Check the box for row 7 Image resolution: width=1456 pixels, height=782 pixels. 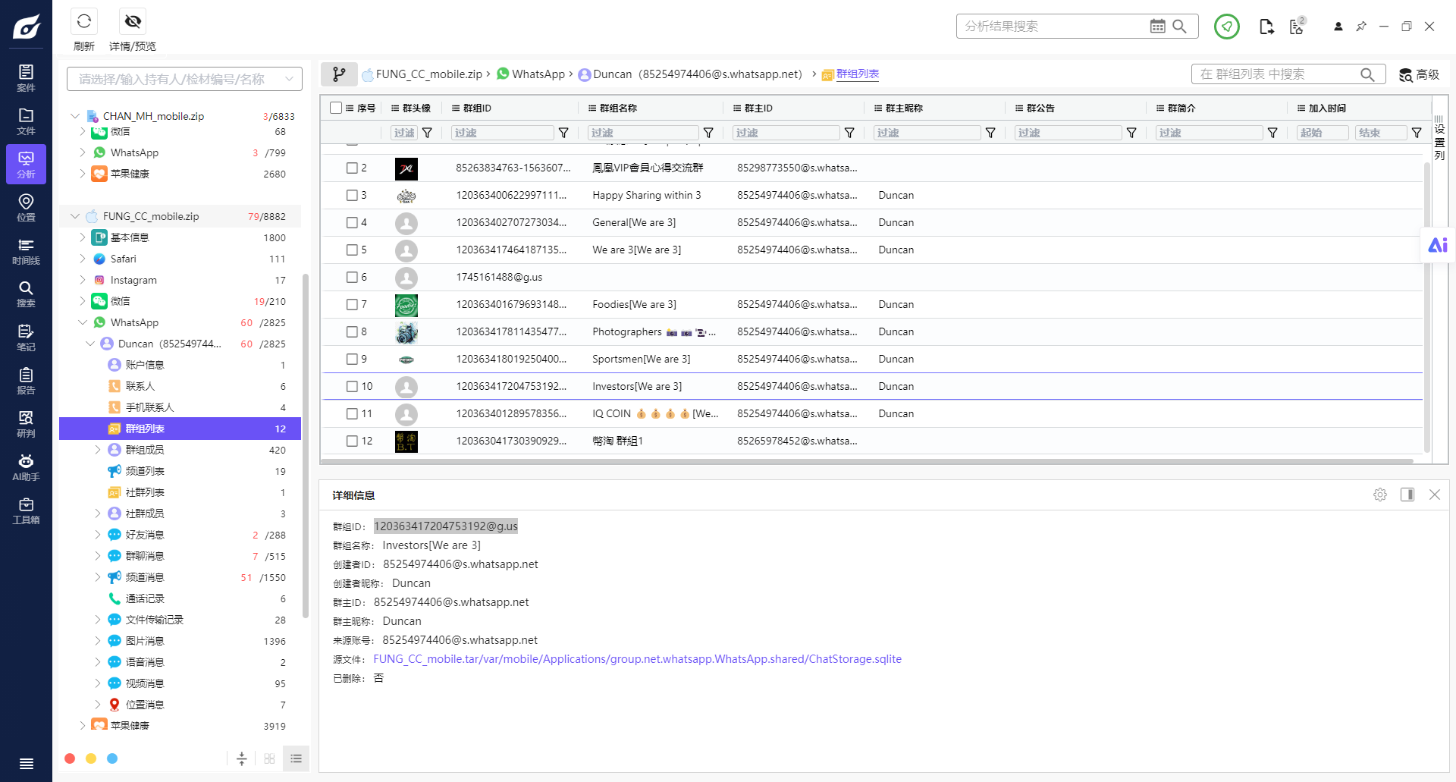pos(352,304)
